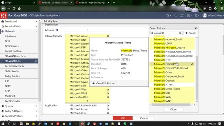Open Task View on the taskbar

[x=15, y=124]
